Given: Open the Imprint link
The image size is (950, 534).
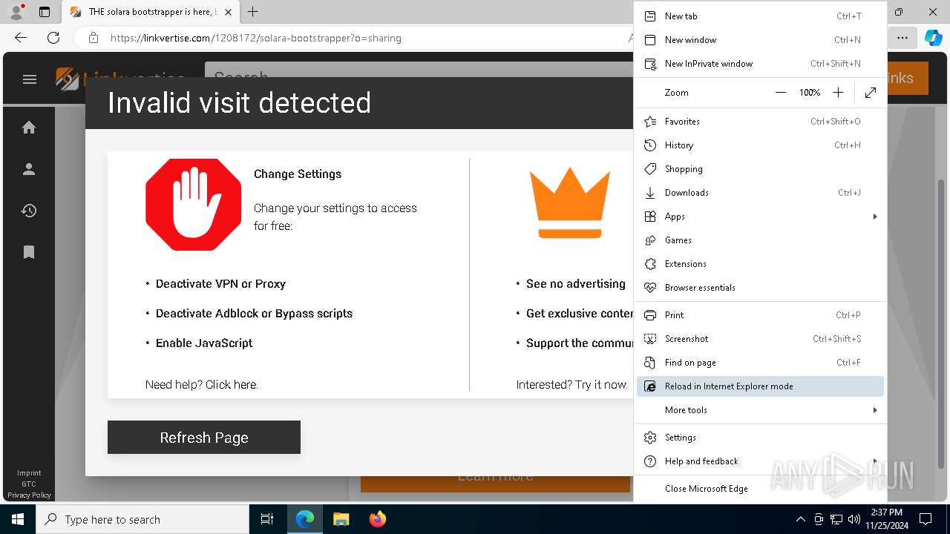Looking at the screenshot, I should (29, 473).
